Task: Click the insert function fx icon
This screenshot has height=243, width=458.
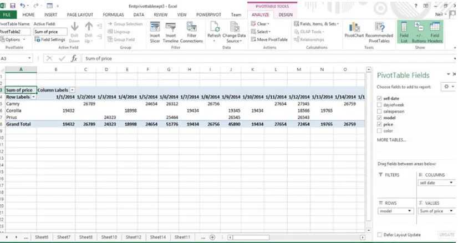Action: pyautogui.click(x=74, y=58)
